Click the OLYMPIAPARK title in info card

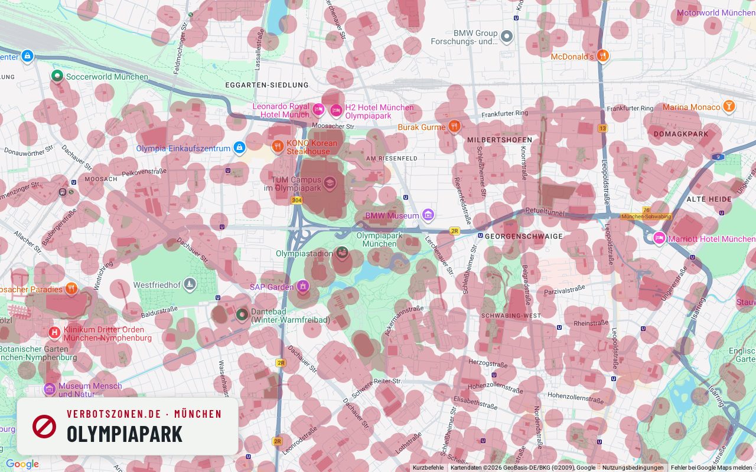(x=125, y=434)
